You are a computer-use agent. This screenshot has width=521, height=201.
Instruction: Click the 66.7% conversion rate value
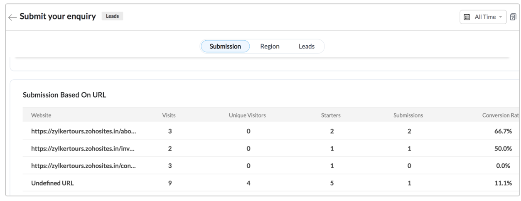coord(502,131)
